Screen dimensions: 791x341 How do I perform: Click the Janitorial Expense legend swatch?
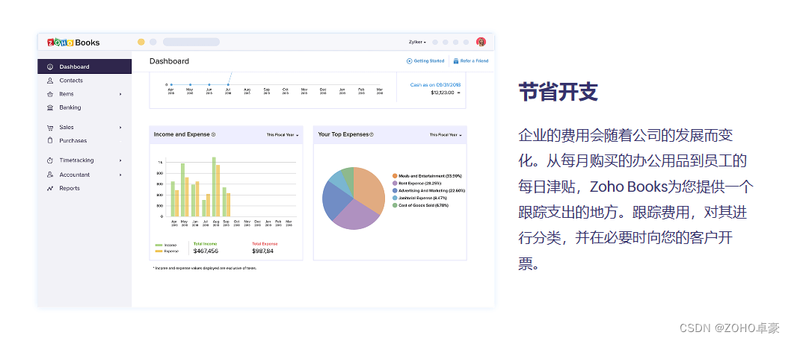coord(395,198)
